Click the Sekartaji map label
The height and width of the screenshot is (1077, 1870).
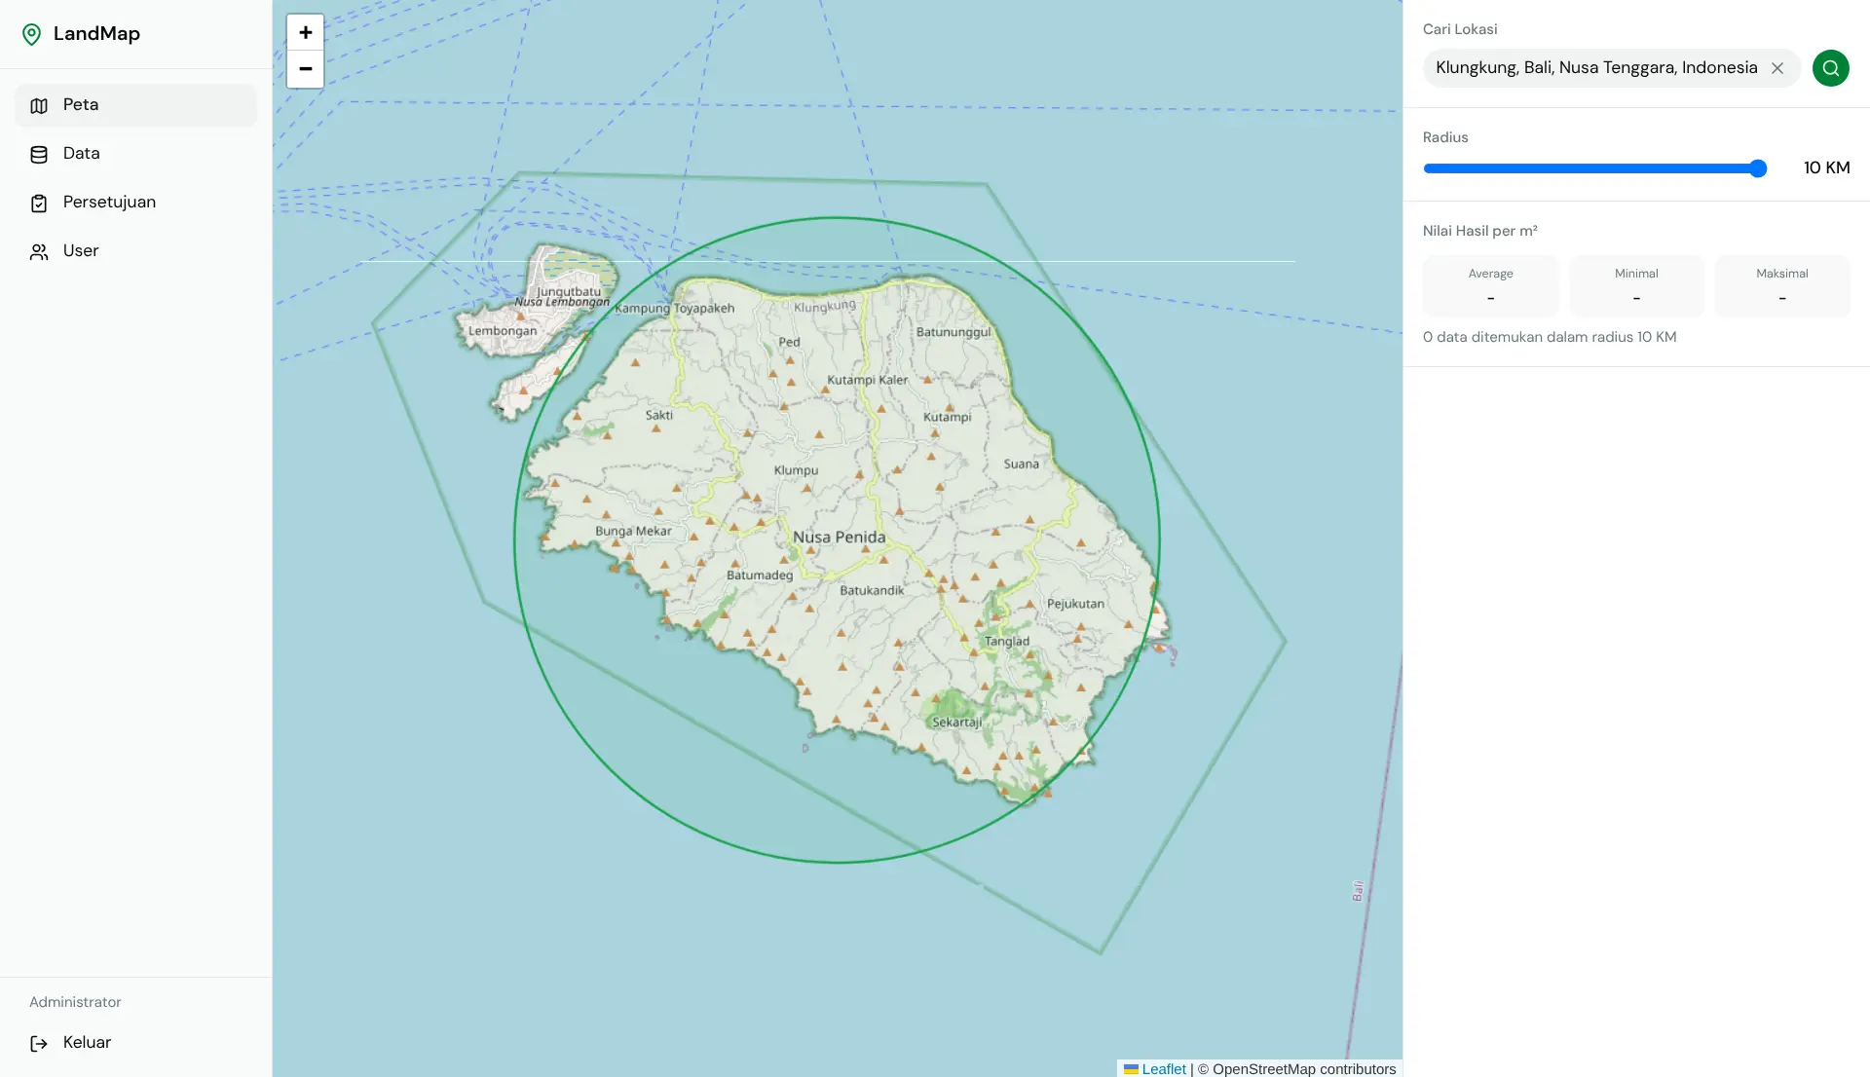(x=956, y=723)
